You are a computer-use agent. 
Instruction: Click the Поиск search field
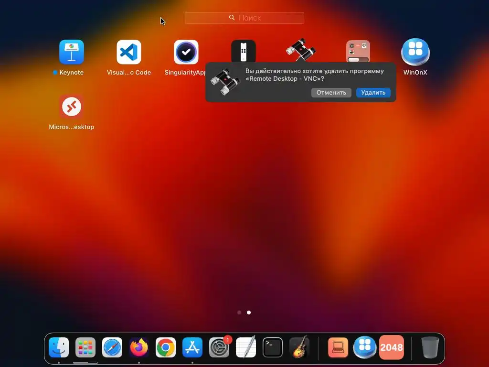(244, 18)
